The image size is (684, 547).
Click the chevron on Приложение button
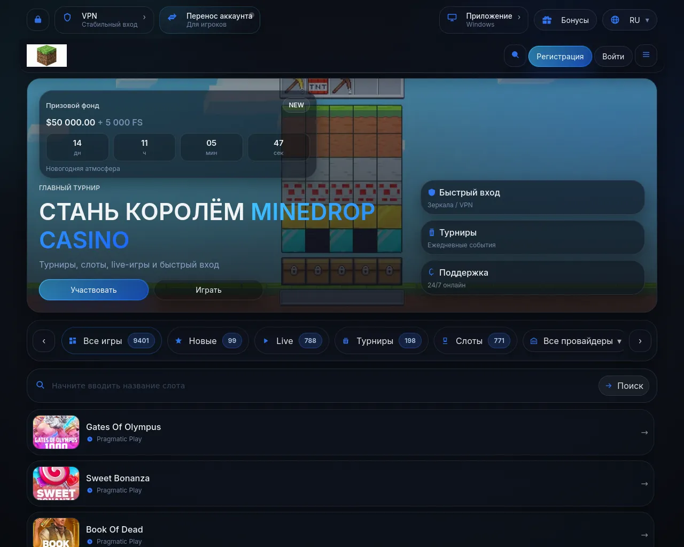pos(519,17)
